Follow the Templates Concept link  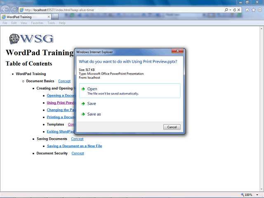coord(71,125)
